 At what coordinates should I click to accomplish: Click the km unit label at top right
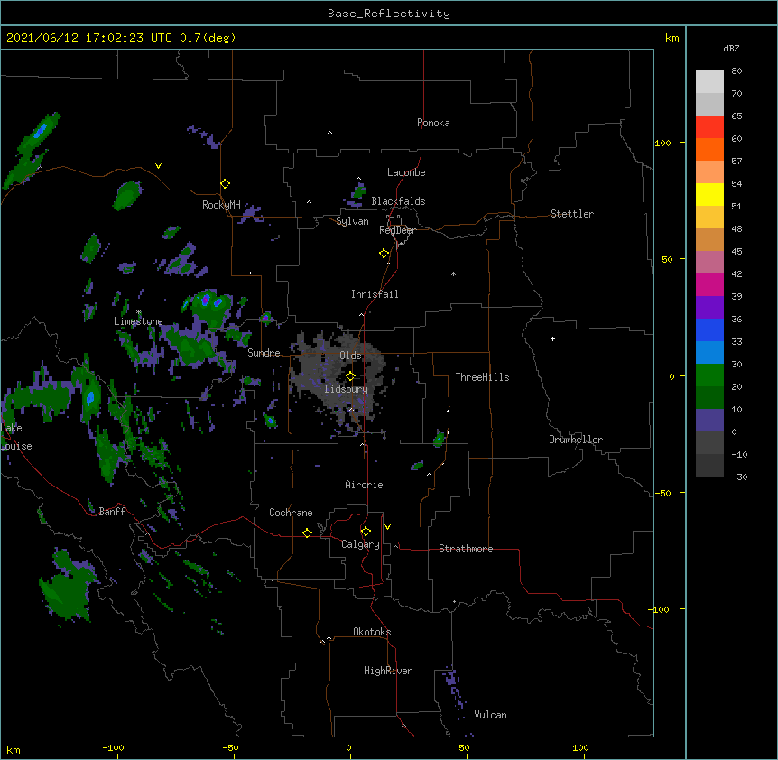pyautogui.click(x=672, y=38)
